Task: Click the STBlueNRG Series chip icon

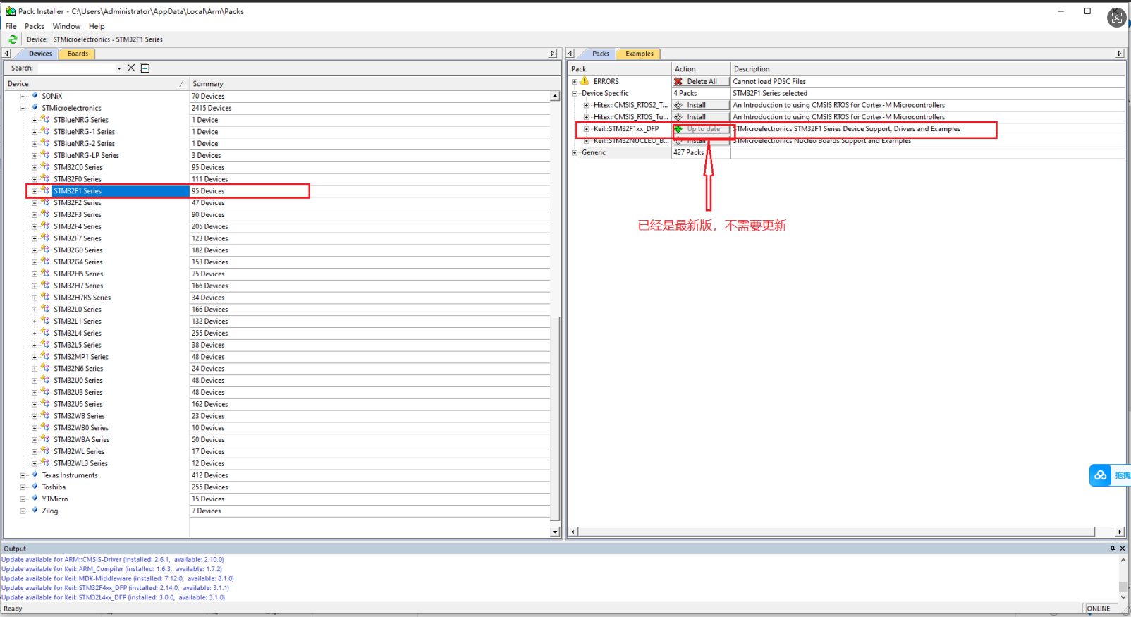Action: click(x=45, y=119)
